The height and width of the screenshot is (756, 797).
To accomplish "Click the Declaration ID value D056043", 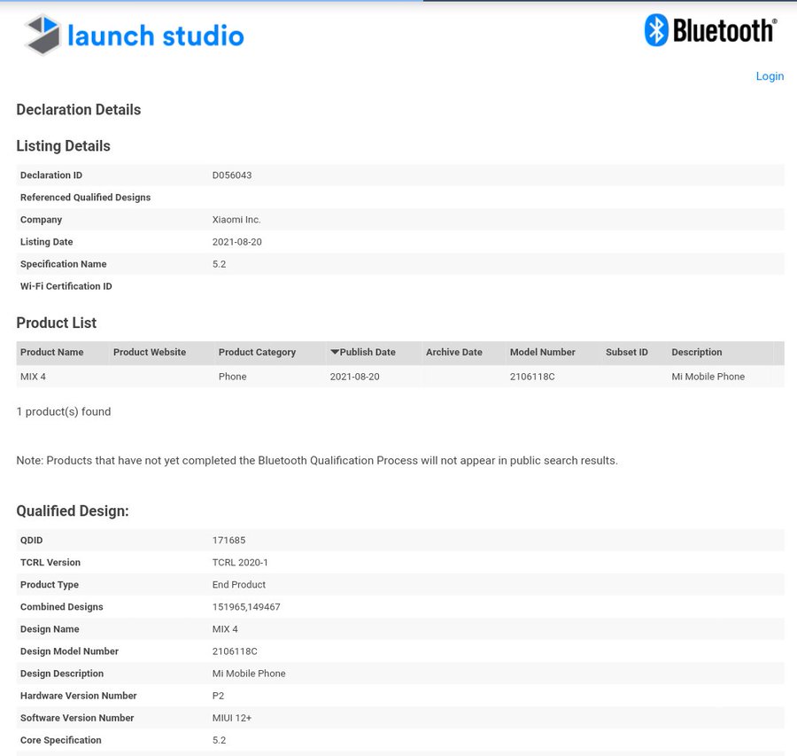I will point(231,175).
